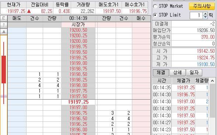This screenshot has height=135, width=217.
Task: Click the 현재가 header cell
Action: (x=13, y=5)
